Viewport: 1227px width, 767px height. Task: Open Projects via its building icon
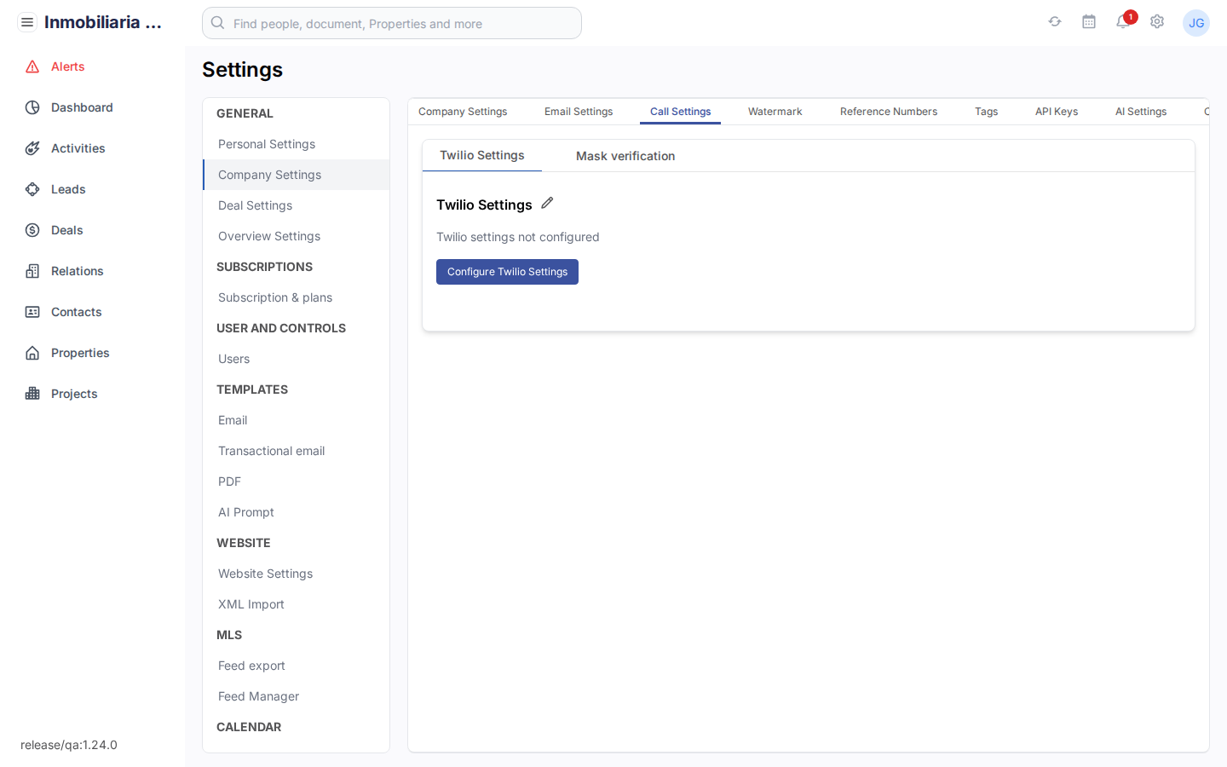click(32, 394)
